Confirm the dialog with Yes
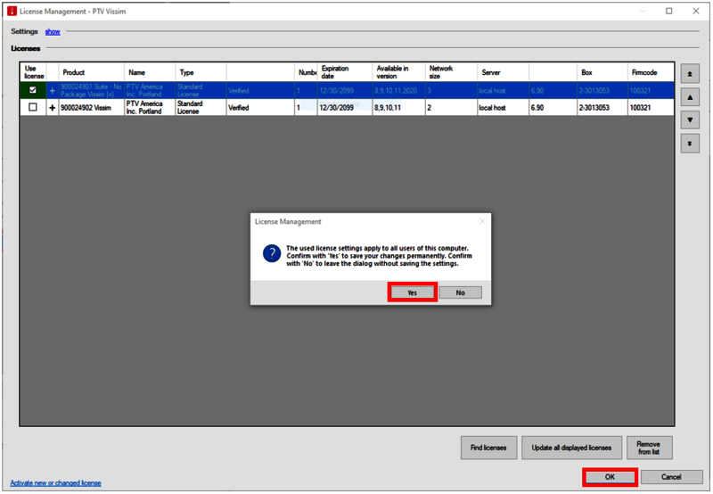Viewport: 713px width, 494px height. [412, 292]
